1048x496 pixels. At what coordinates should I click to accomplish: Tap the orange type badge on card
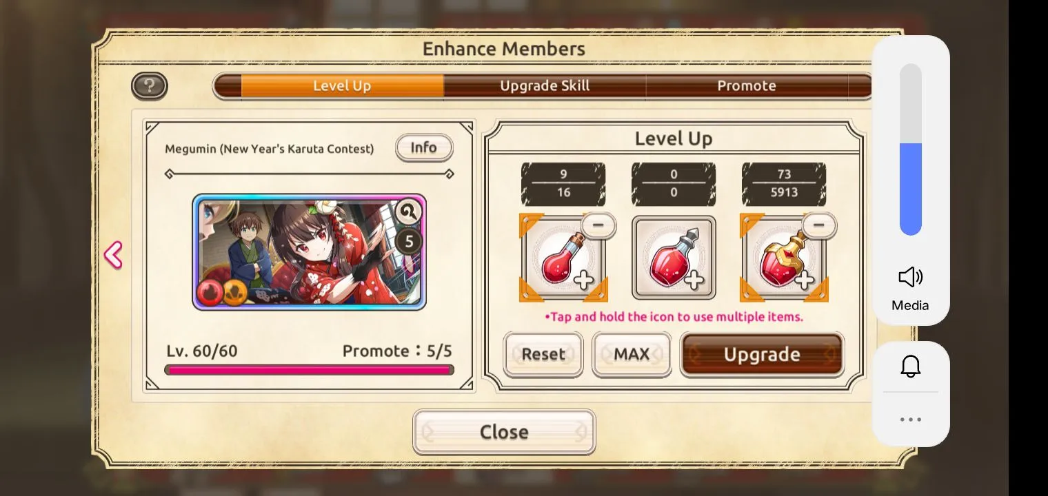pos(234,293)
